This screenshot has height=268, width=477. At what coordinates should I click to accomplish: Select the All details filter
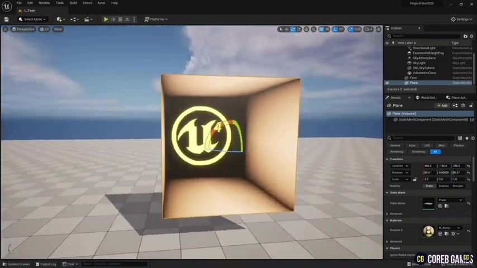coord(435,151)
